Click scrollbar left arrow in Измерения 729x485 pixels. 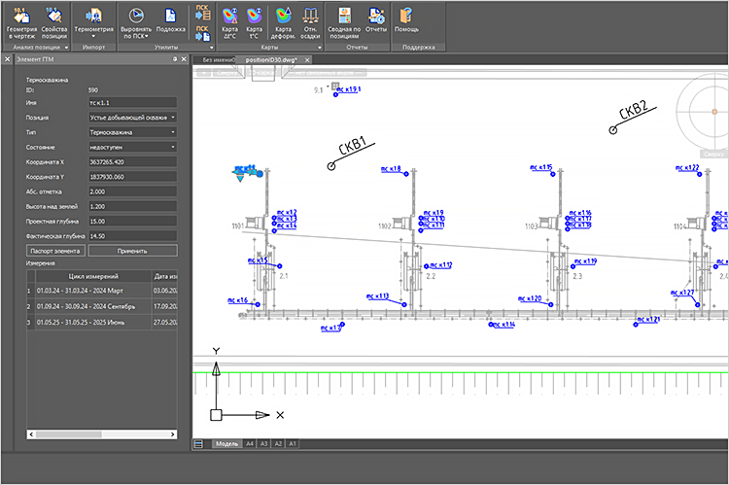(x=31, y=434)
